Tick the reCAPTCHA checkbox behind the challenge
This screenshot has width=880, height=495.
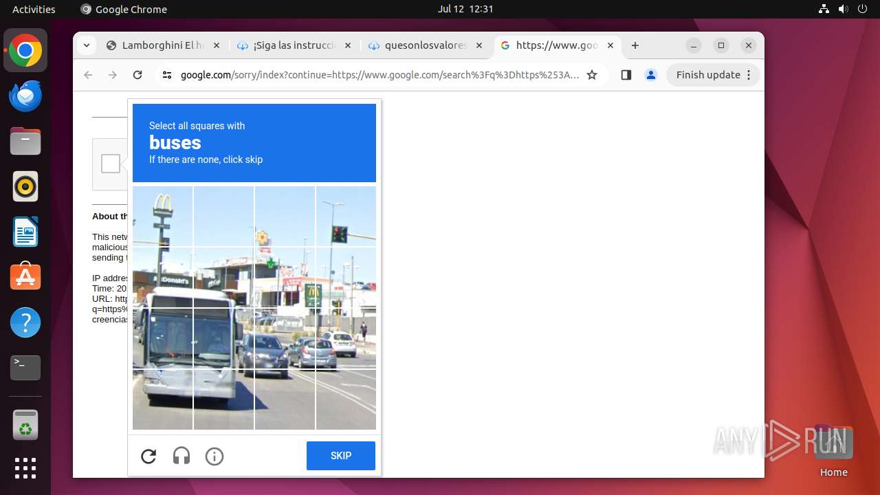[111, 164]
